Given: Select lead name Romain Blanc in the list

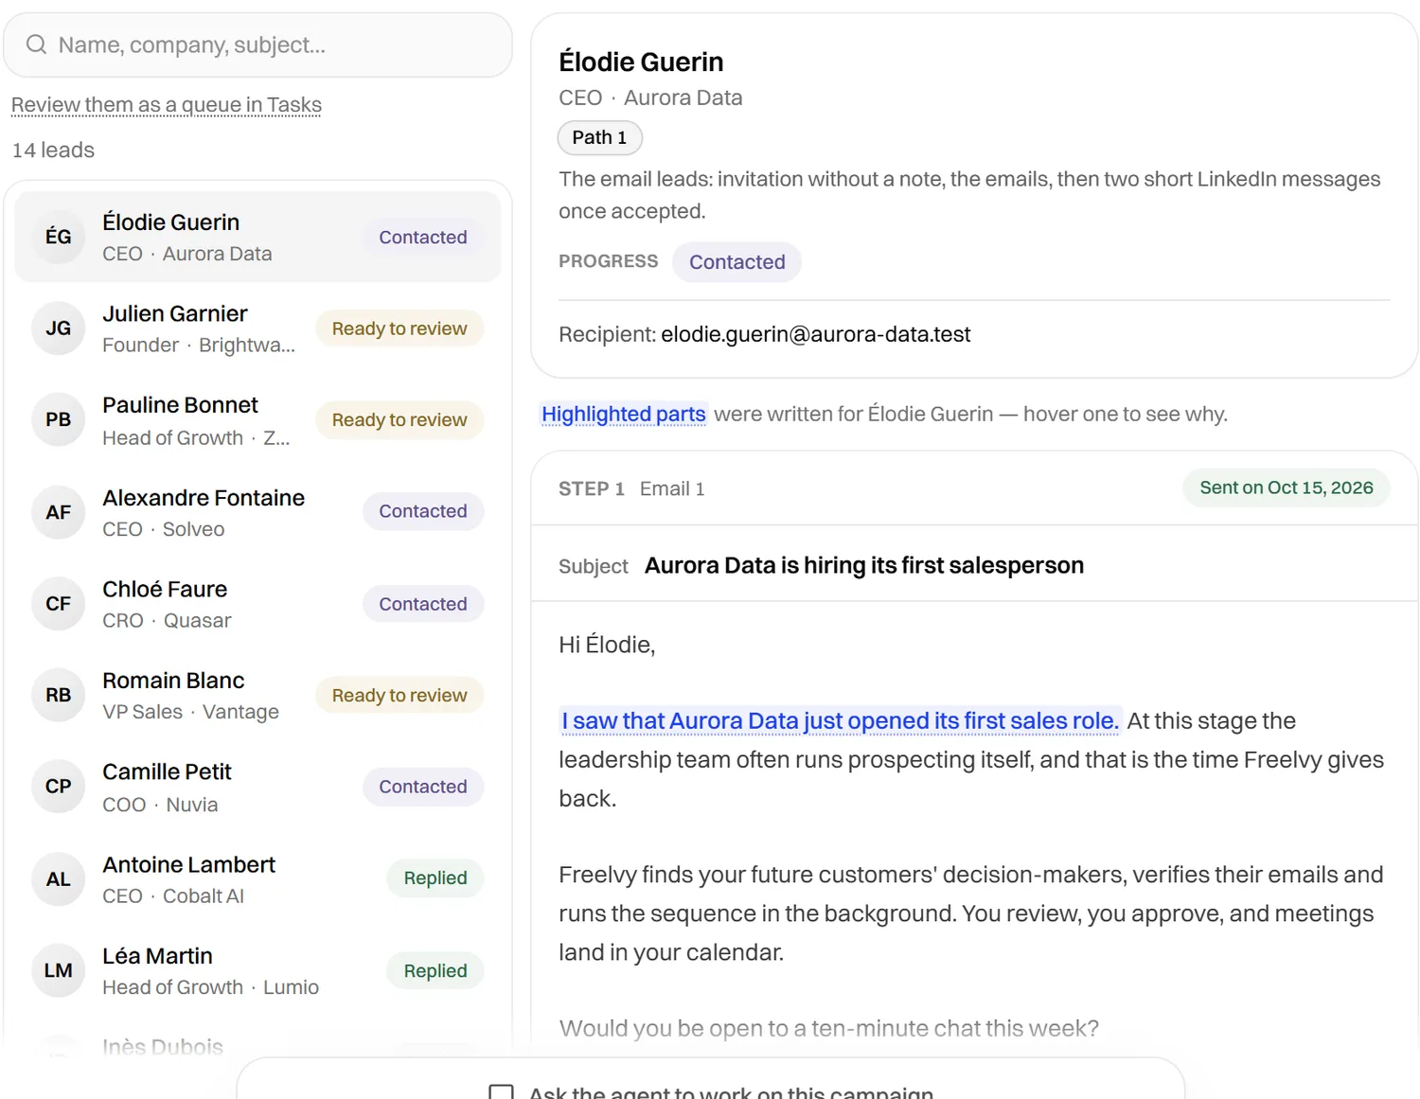Looking at the screenshot, I should point(173,681).
